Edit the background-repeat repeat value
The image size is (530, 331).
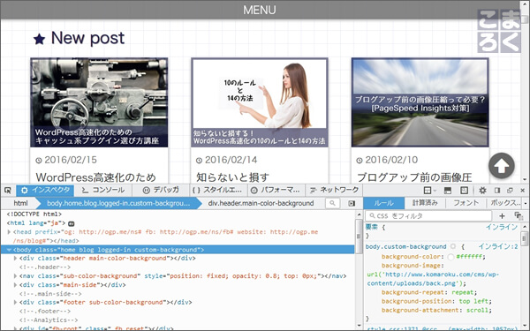tap(463, 292)
